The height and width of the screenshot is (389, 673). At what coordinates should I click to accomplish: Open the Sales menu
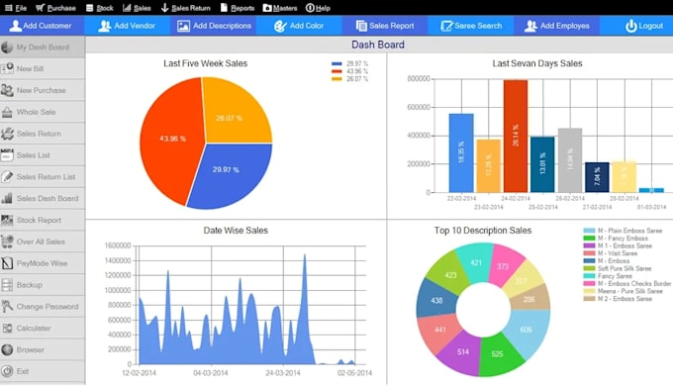tap(137, 8)
